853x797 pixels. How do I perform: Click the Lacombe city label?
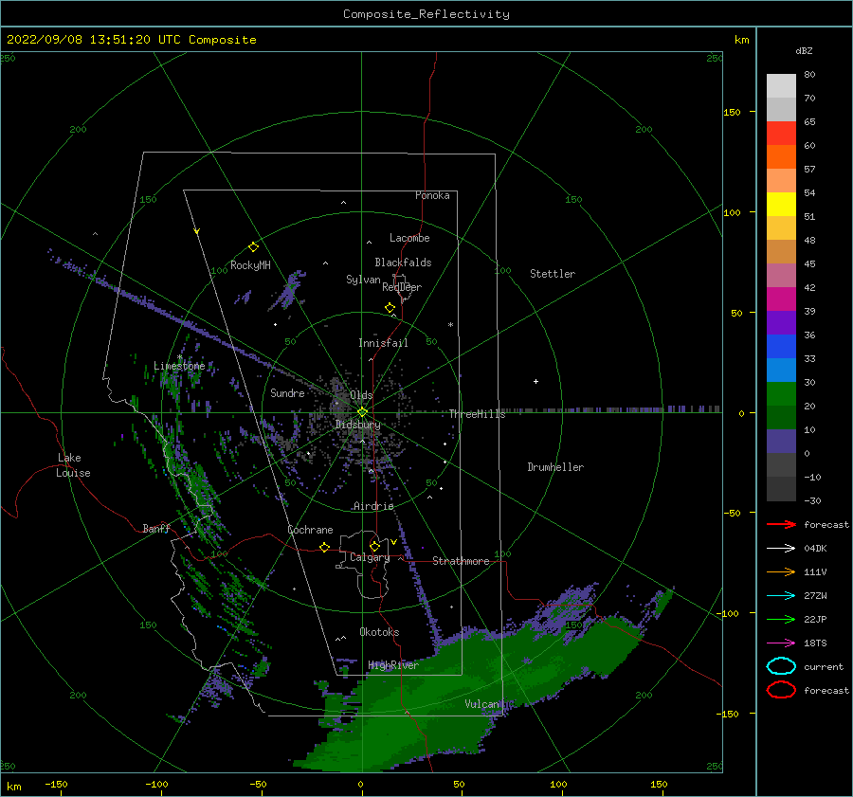pos(409,238)
